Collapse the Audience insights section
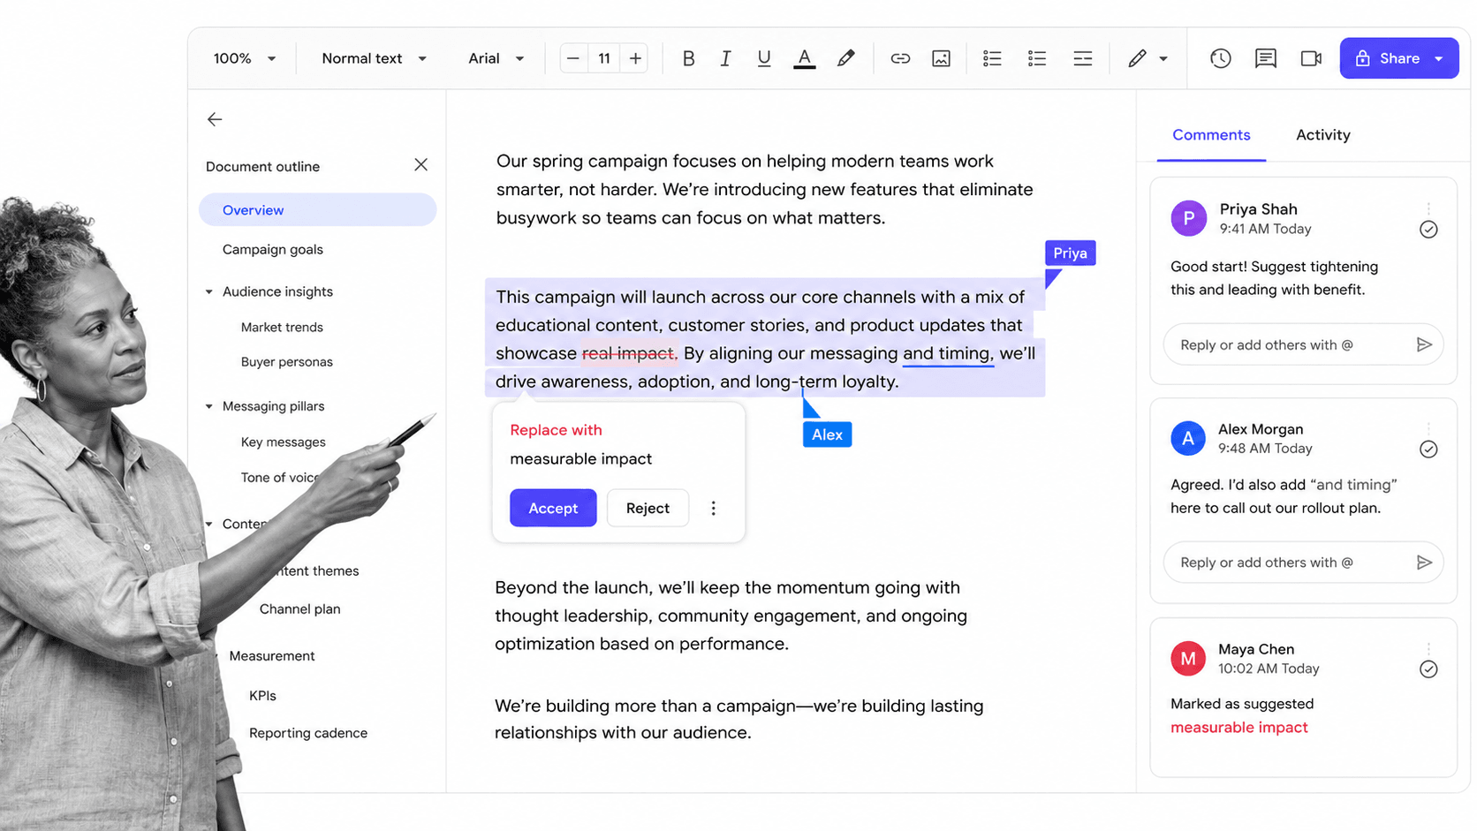1477x831 pixels. (209, 291)
